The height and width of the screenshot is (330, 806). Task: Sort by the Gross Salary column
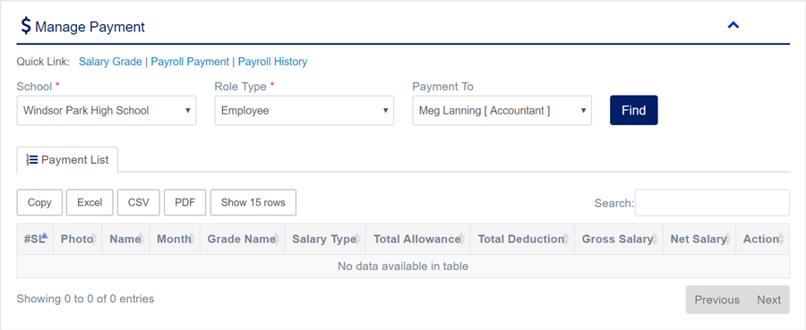[x=619, y=239]
